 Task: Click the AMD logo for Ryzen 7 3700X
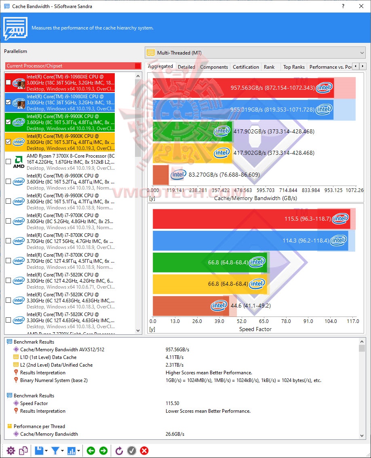[19, 162]
